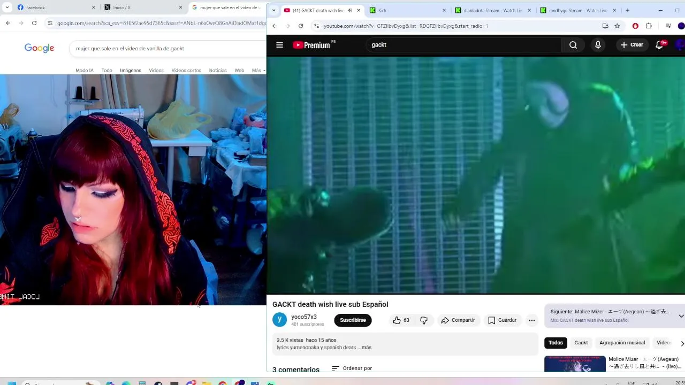Open the Crear create menu
Screen dimensions: 685x385
(x=631, y=45)
